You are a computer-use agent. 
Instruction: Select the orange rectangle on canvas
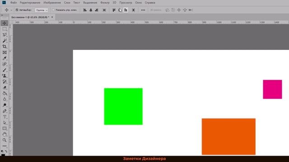(228, 137)
